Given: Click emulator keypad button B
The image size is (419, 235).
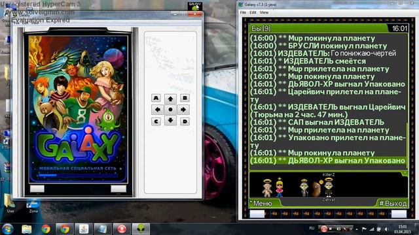Looking at the screenshot, I should tap(185, 98).
